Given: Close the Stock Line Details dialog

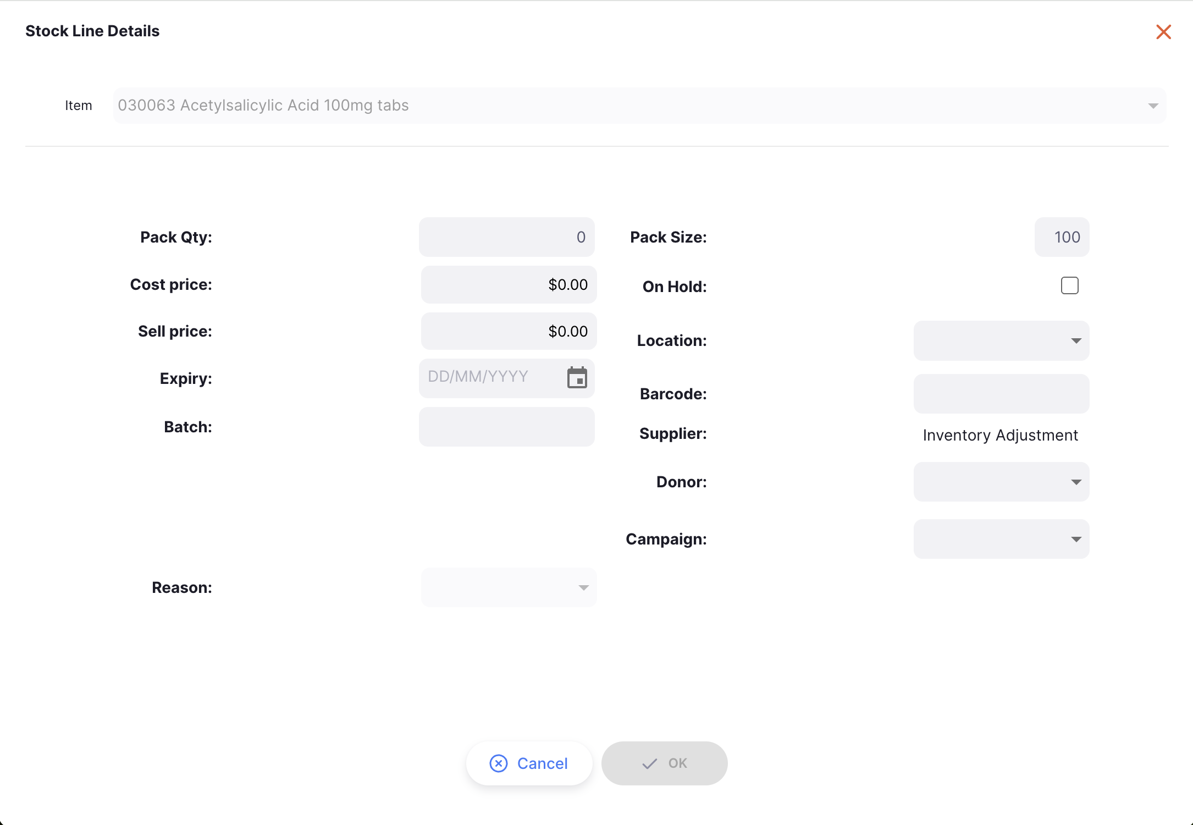Looking at the screenshot, I should click(x=1163, y=32).
